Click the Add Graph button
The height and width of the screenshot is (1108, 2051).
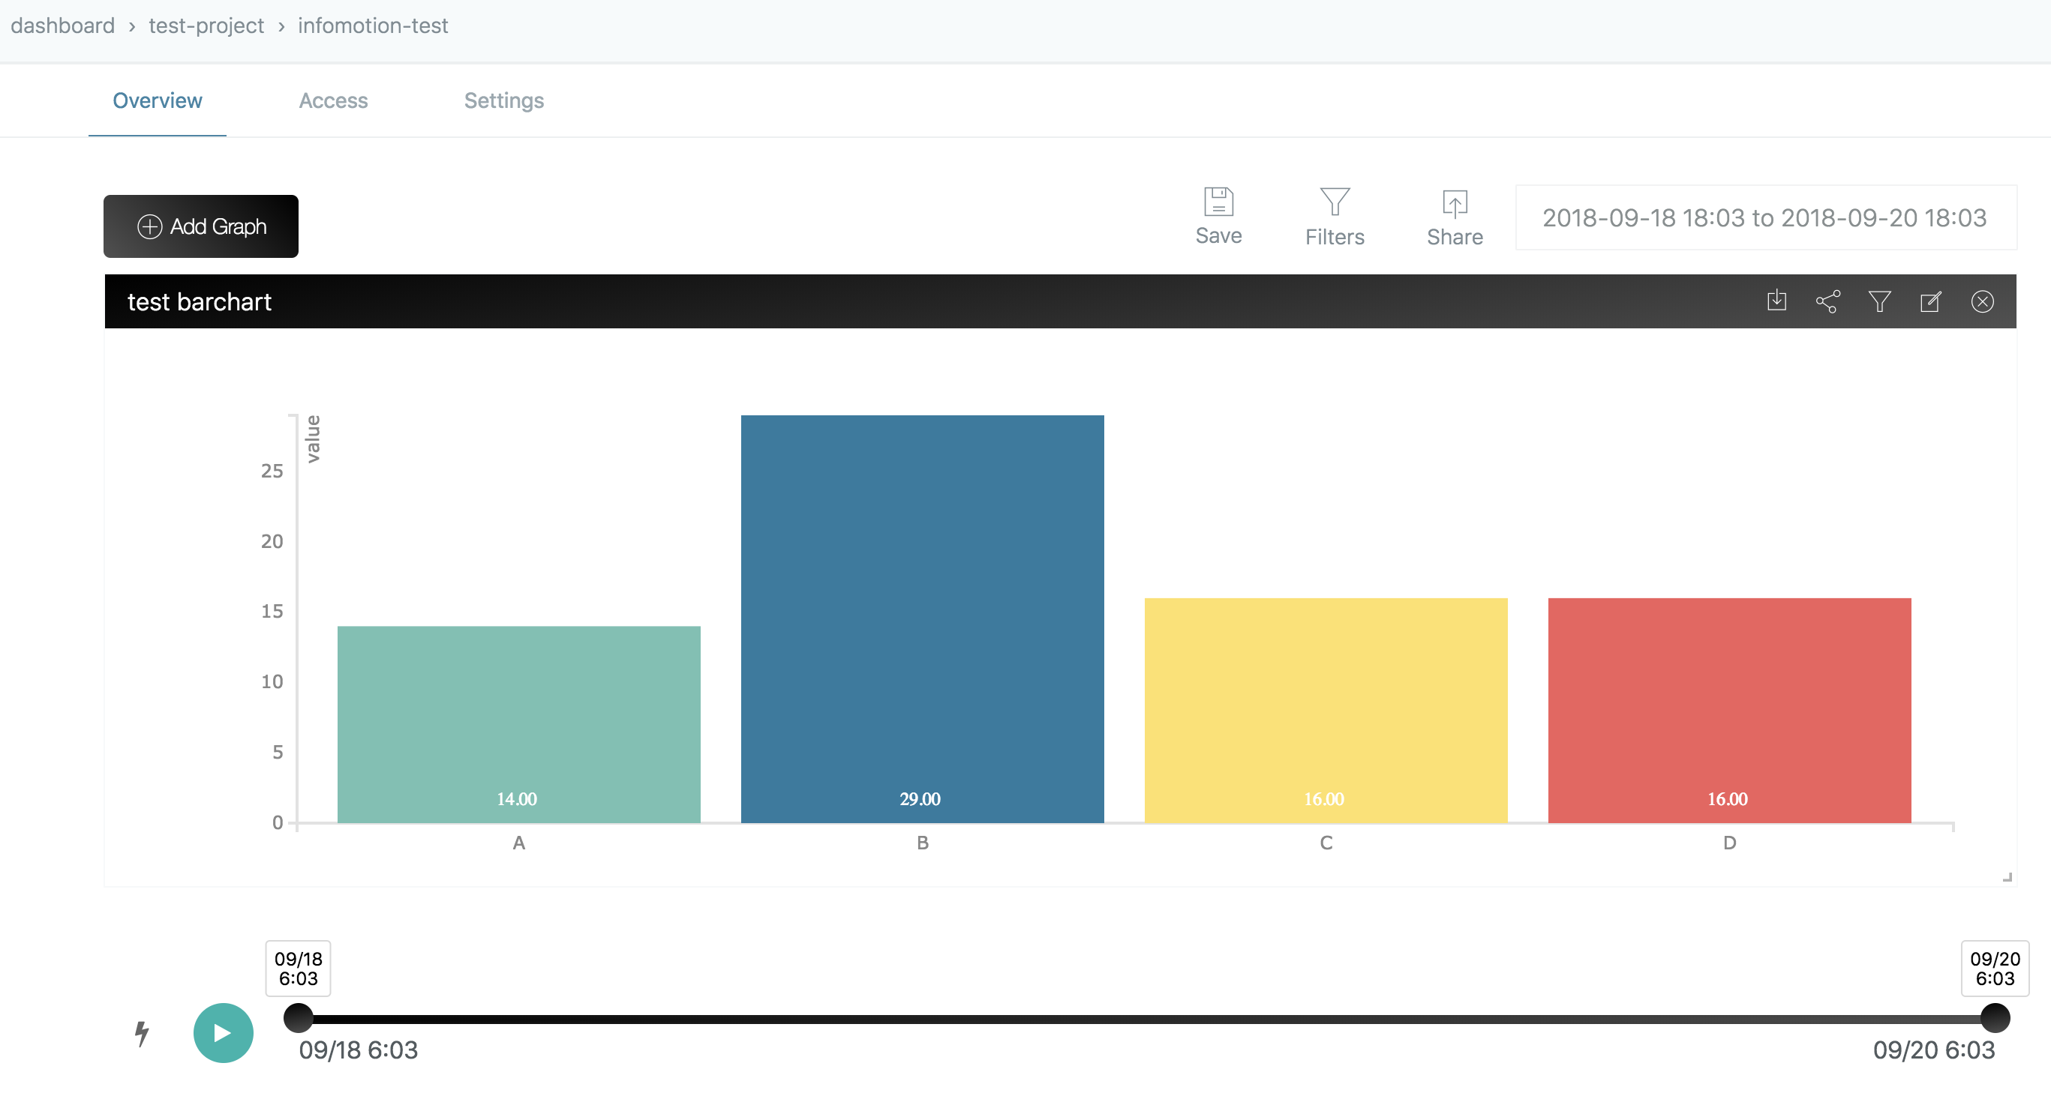[200, 226]
